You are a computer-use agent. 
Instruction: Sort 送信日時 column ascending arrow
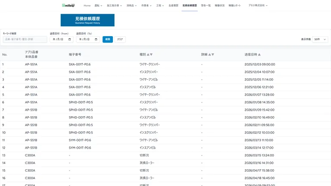259,54
